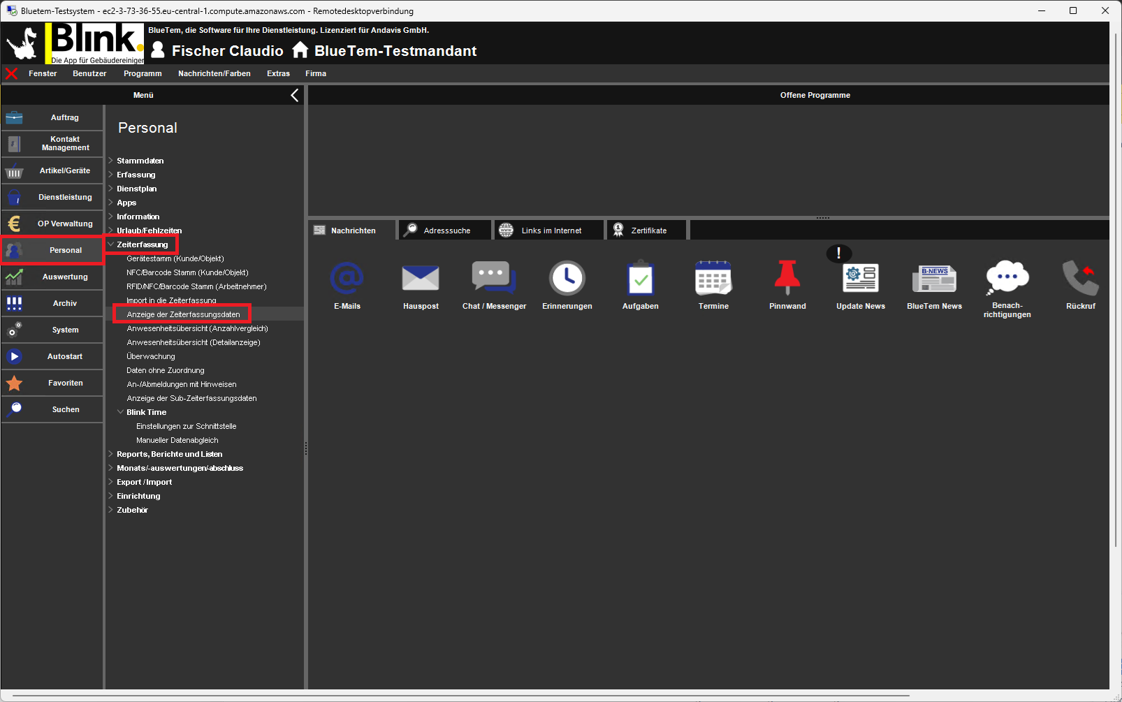
Task: Open Update News icon
Action: tap(861, 279)
